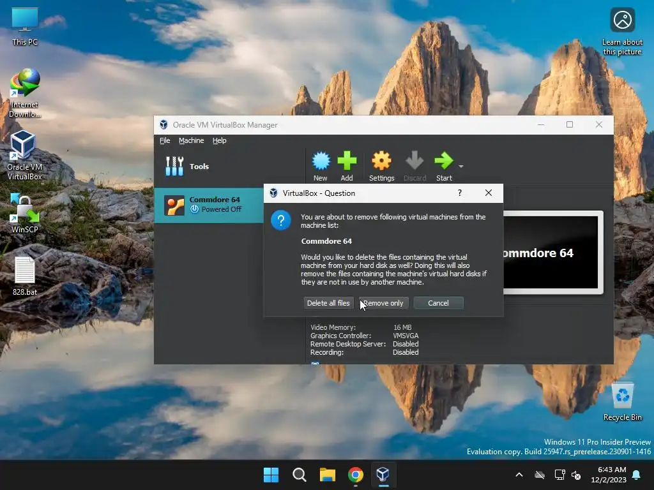Open This PC desktop icon

pos(25,27)
